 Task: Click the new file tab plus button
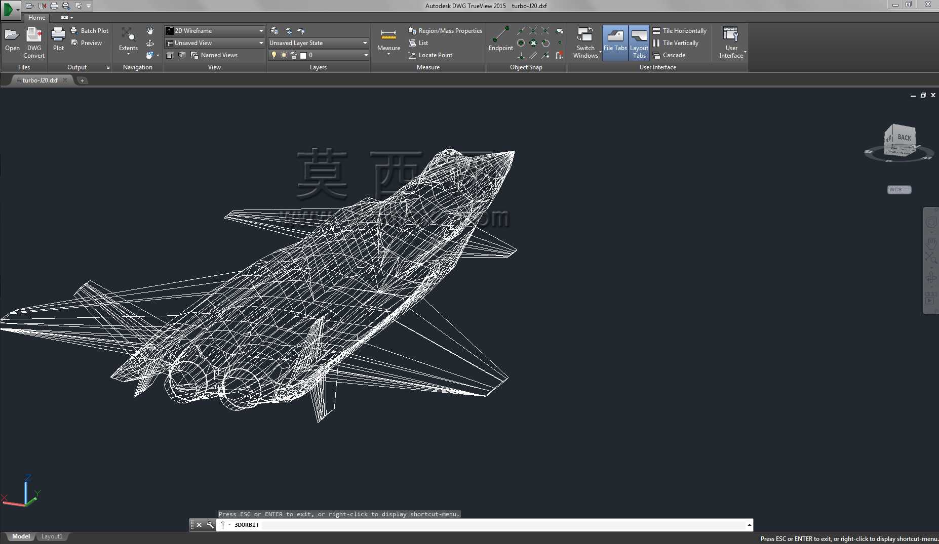[x=82, y=80]
